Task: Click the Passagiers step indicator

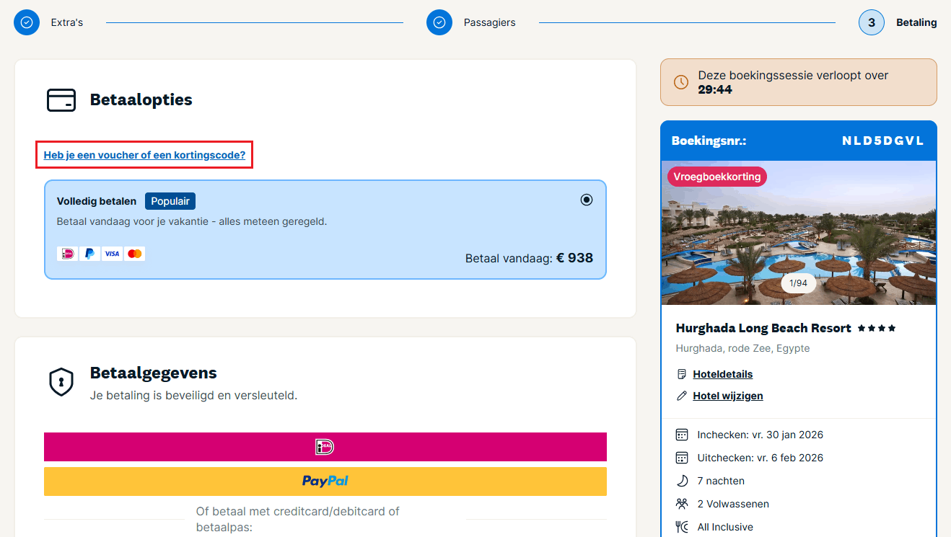Action: click(x=439, y=22)
